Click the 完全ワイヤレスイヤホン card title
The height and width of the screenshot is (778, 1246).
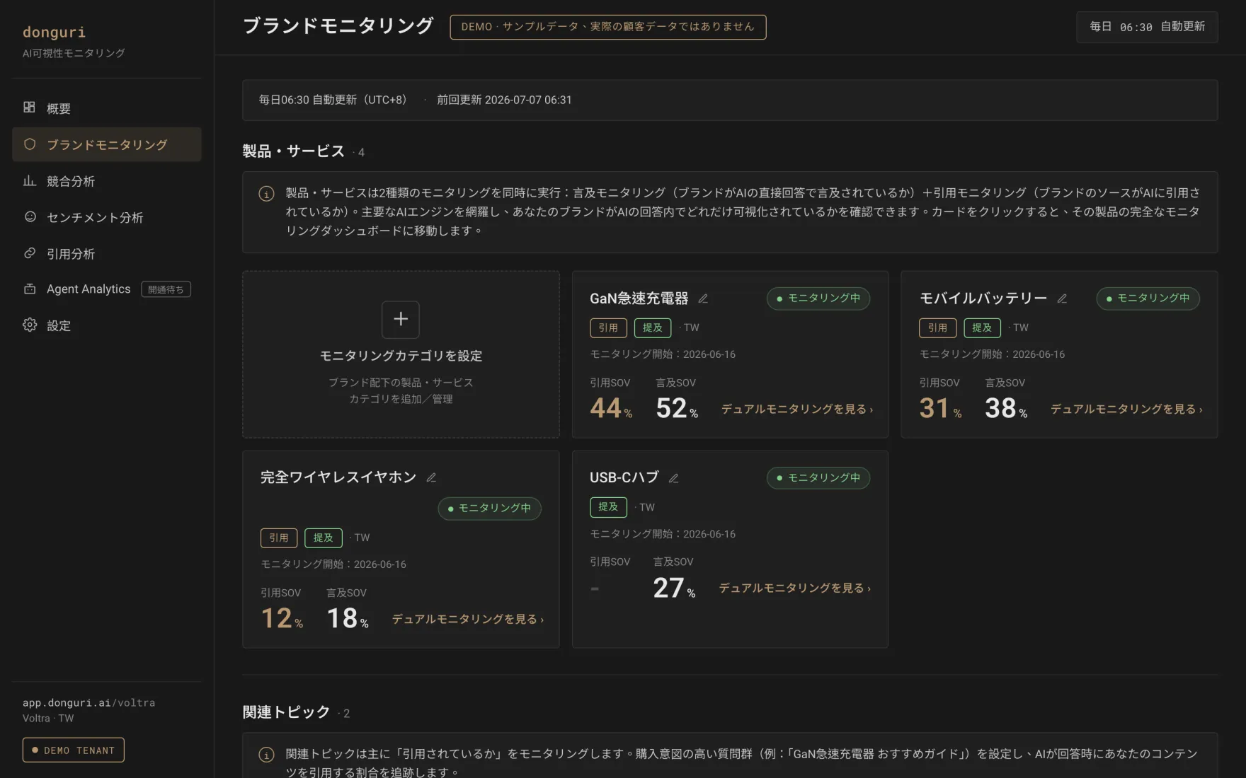tap(338, 477)
